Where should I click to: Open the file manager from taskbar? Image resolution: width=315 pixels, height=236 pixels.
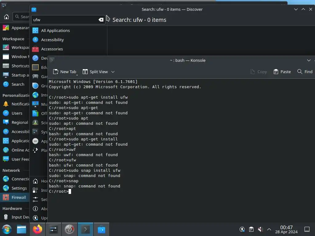(x=22, y=229)
